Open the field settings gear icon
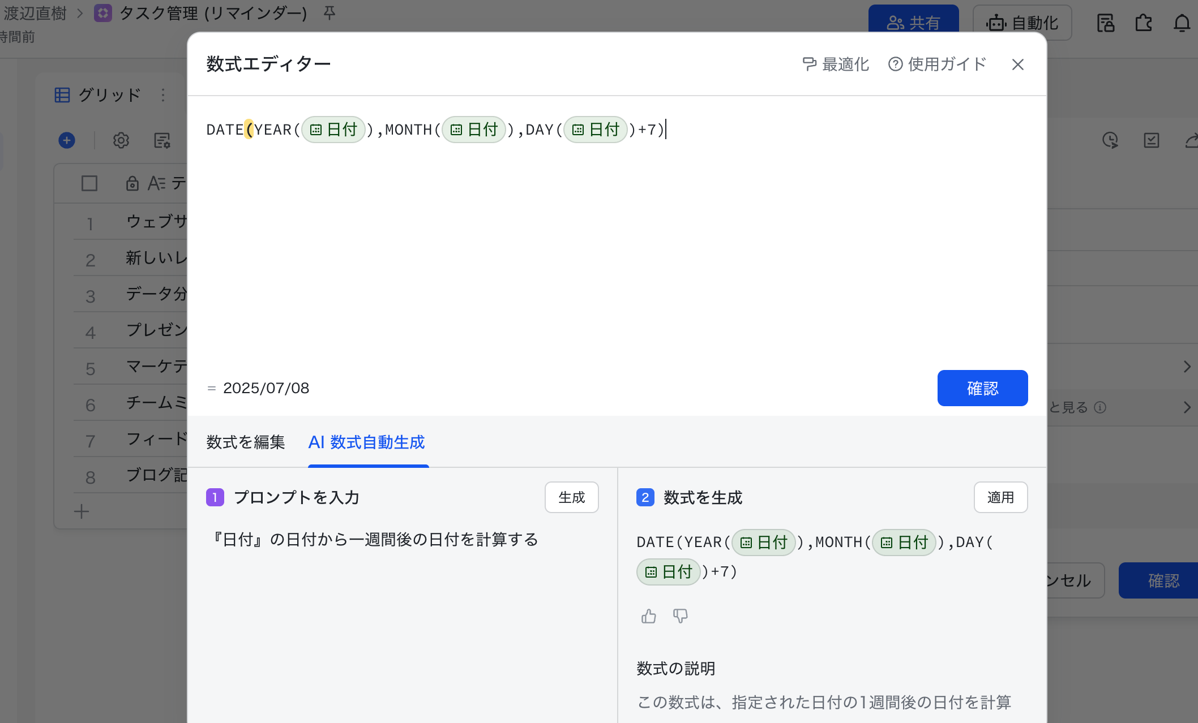The height and width of the screenshot is (723, 1198). pyautogui.click(x=121, y=140)
